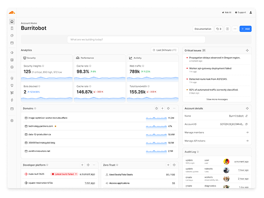Click the move icon in Developer platform header
This screenshot has width=264, height=198.
(88, 165)
